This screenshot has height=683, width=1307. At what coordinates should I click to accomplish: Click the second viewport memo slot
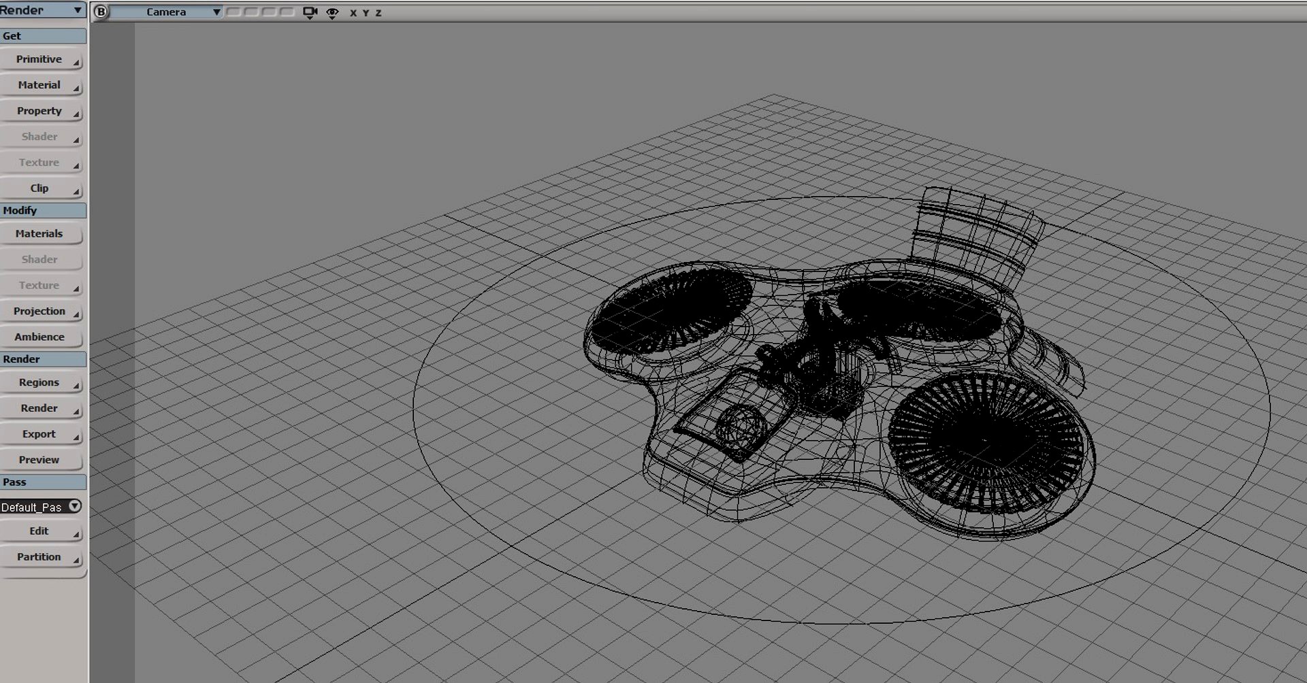pos(251,12)
